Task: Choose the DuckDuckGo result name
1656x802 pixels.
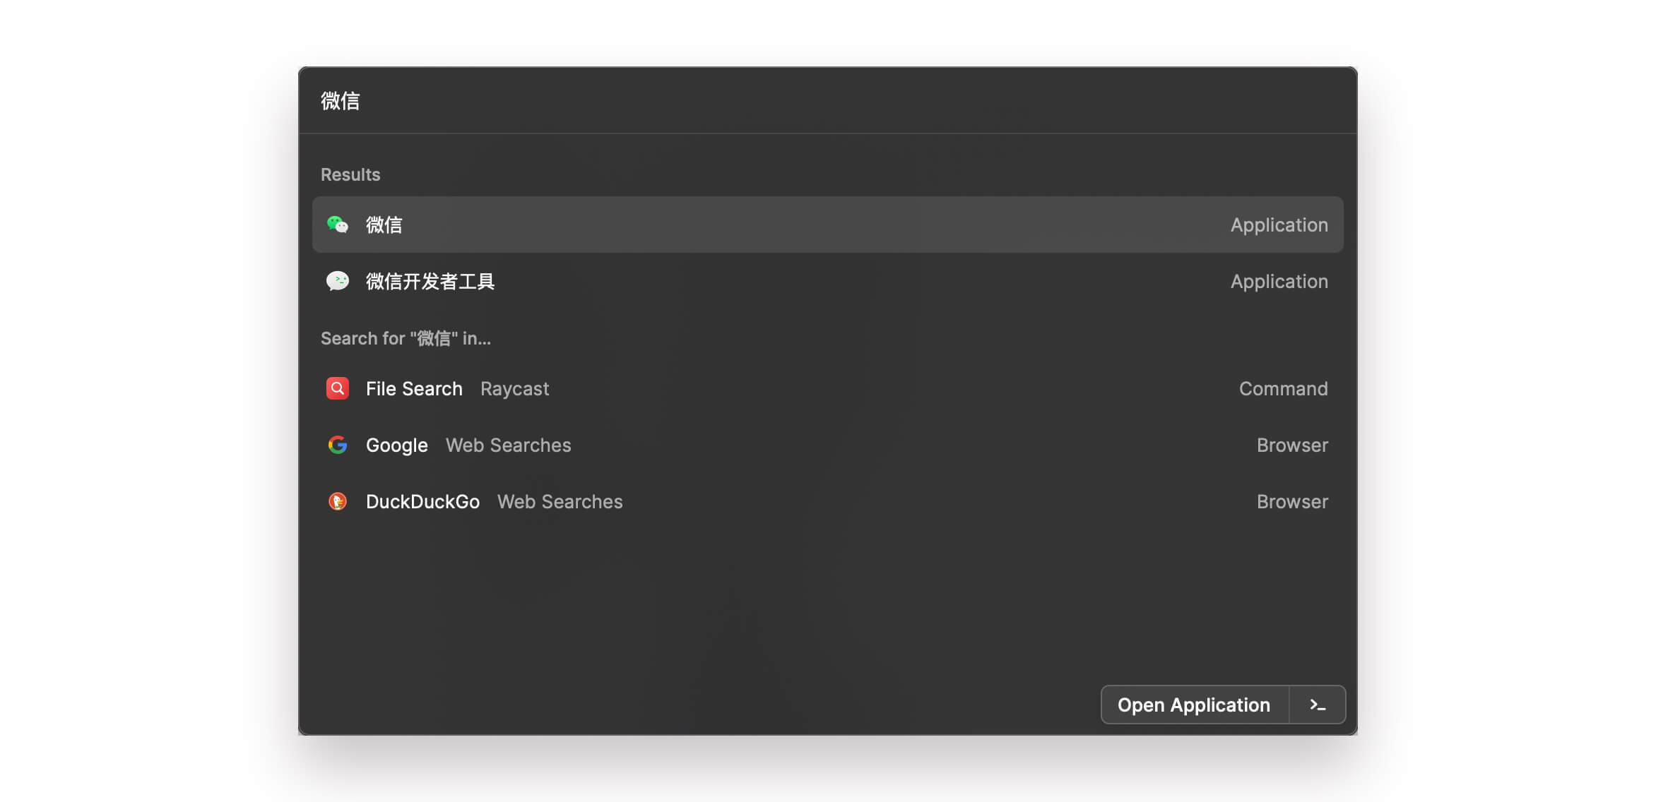Action: click(x=422, y=501)
